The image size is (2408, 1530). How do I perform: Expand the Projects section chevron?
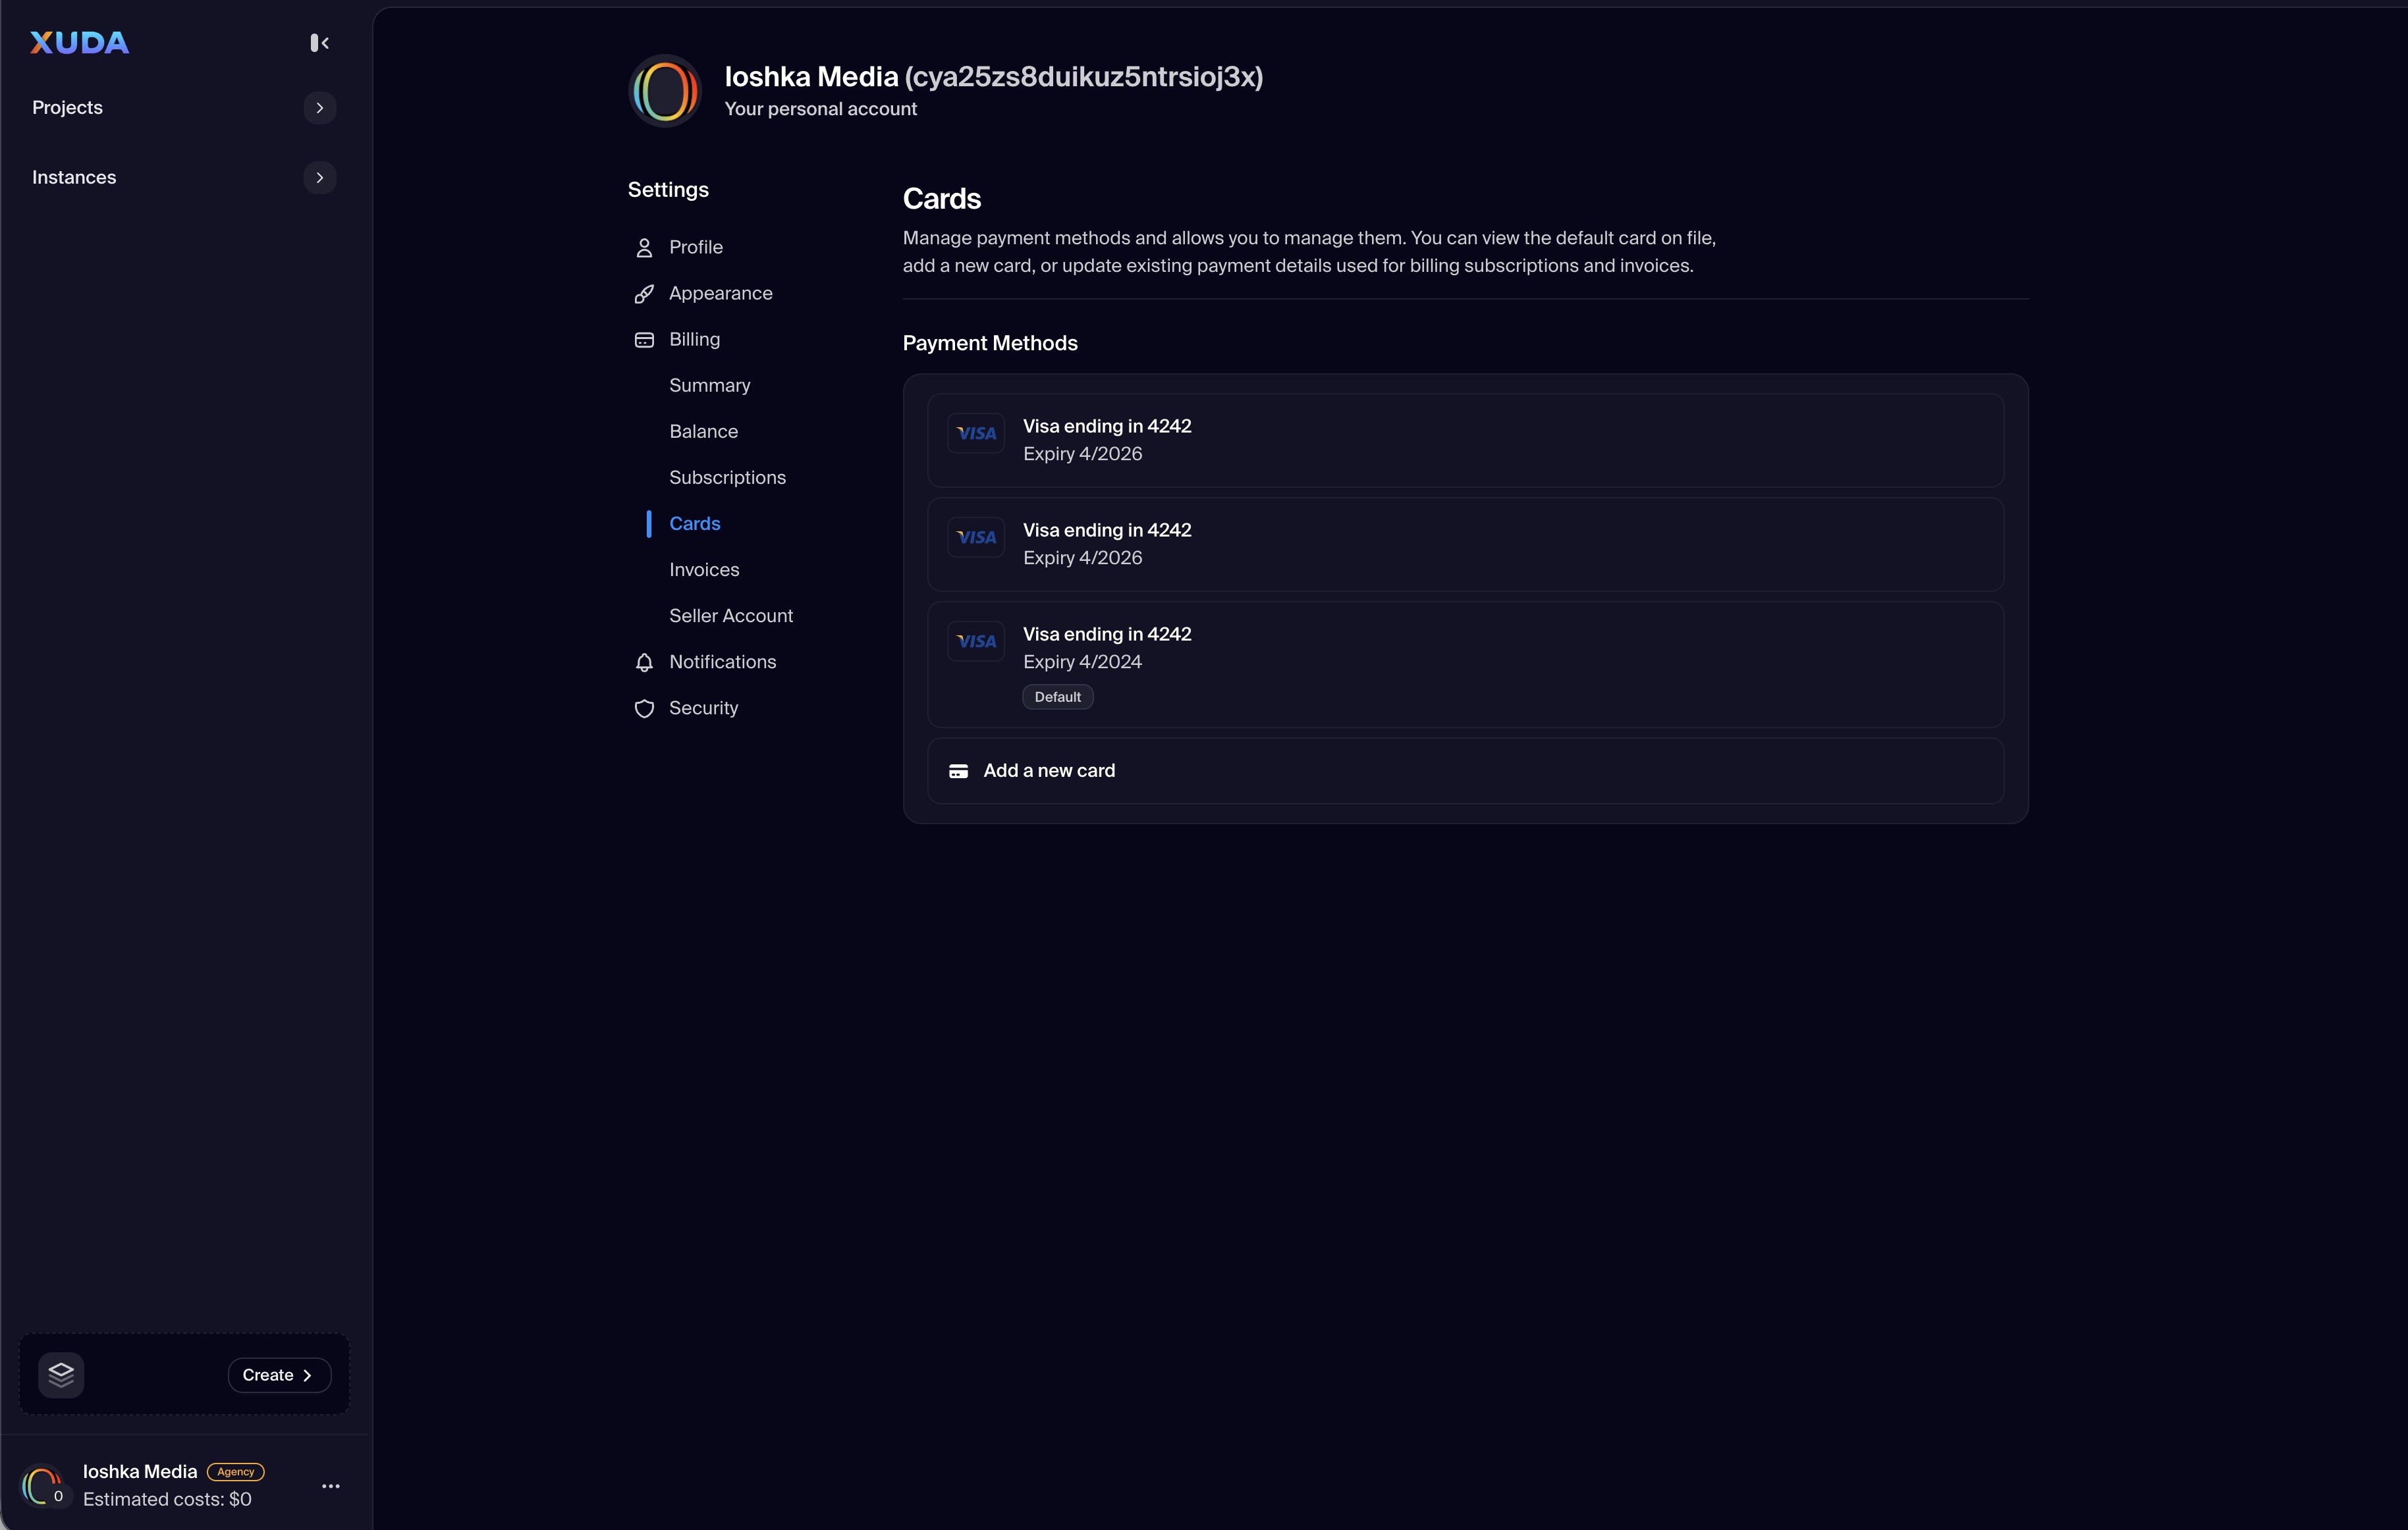[319, 108]
